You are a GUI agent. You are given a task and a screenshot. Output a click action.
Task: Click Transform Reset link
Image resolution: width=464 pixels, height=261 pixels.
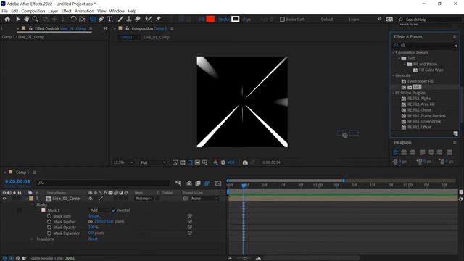tap(93, 239)
